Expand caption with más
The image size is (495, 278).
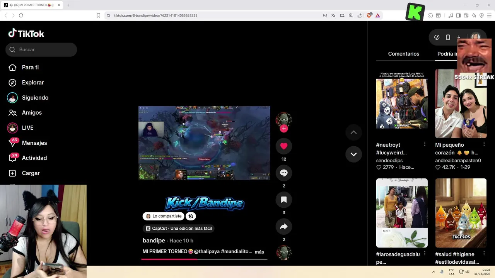(x=259, y=252)
